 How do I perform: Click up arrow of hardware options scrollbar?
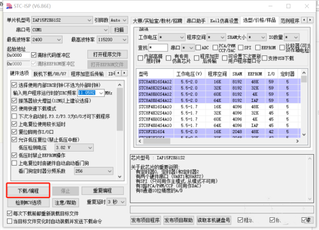(120, 85)
